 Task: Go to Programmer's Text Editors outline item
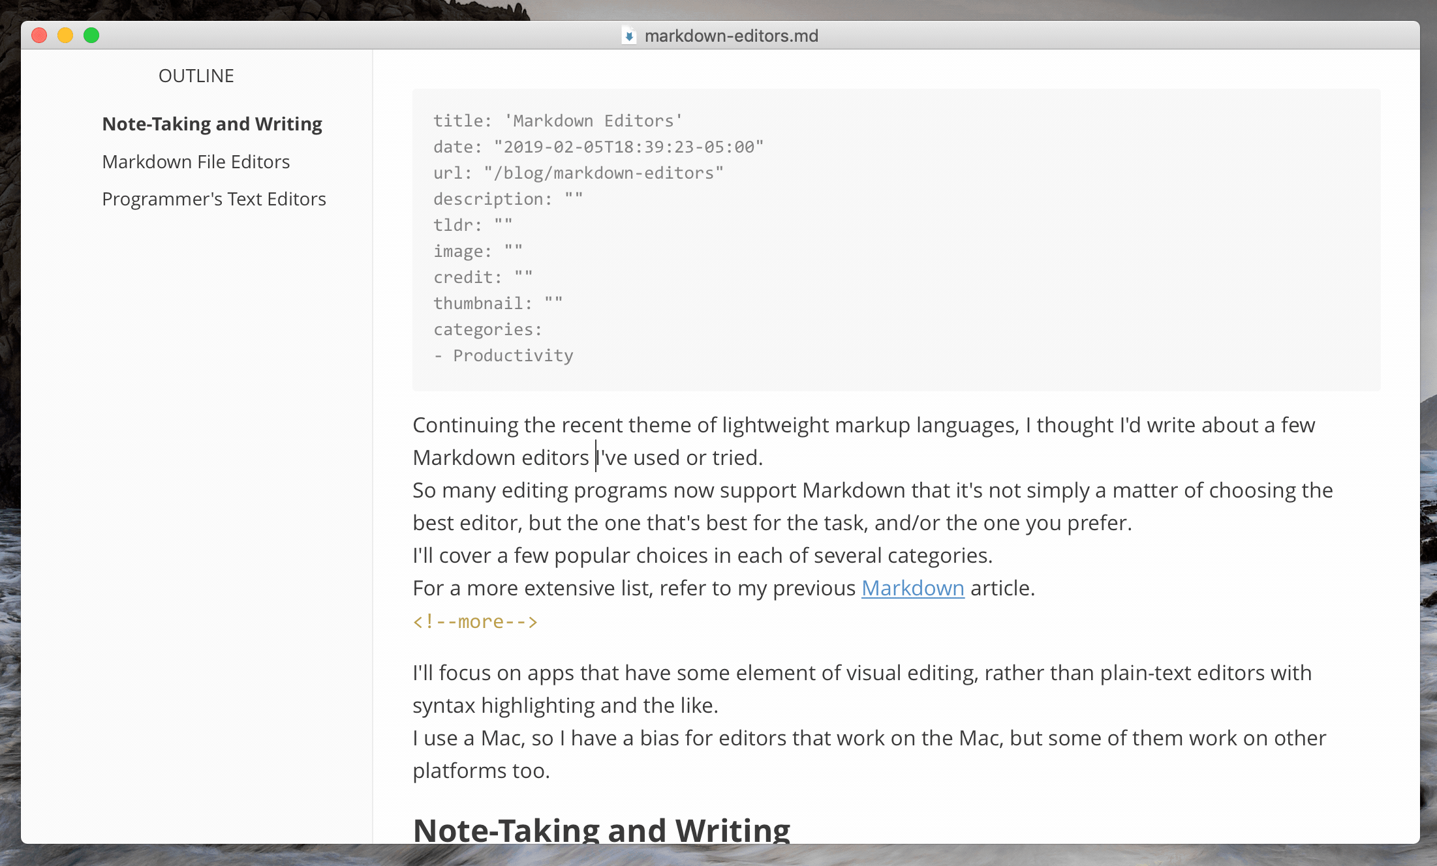tap(214, 199)
